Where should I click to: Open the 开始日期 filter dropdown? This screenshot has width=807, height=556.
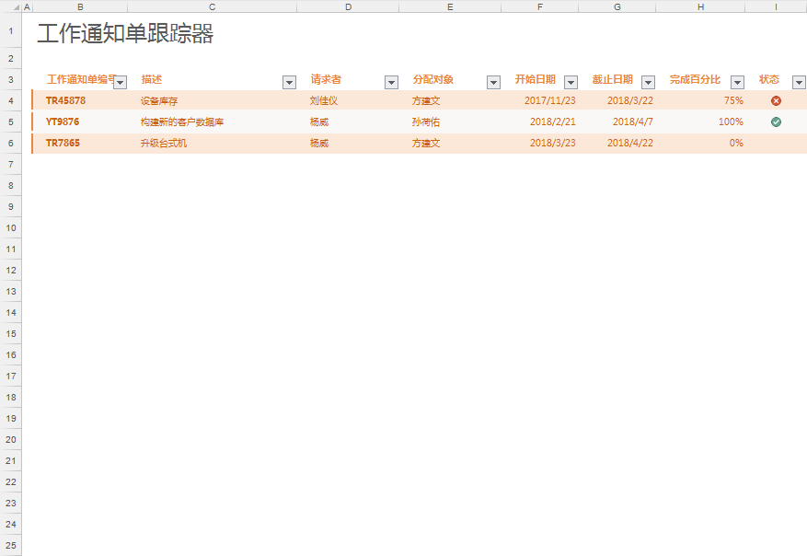click(571, 82)
